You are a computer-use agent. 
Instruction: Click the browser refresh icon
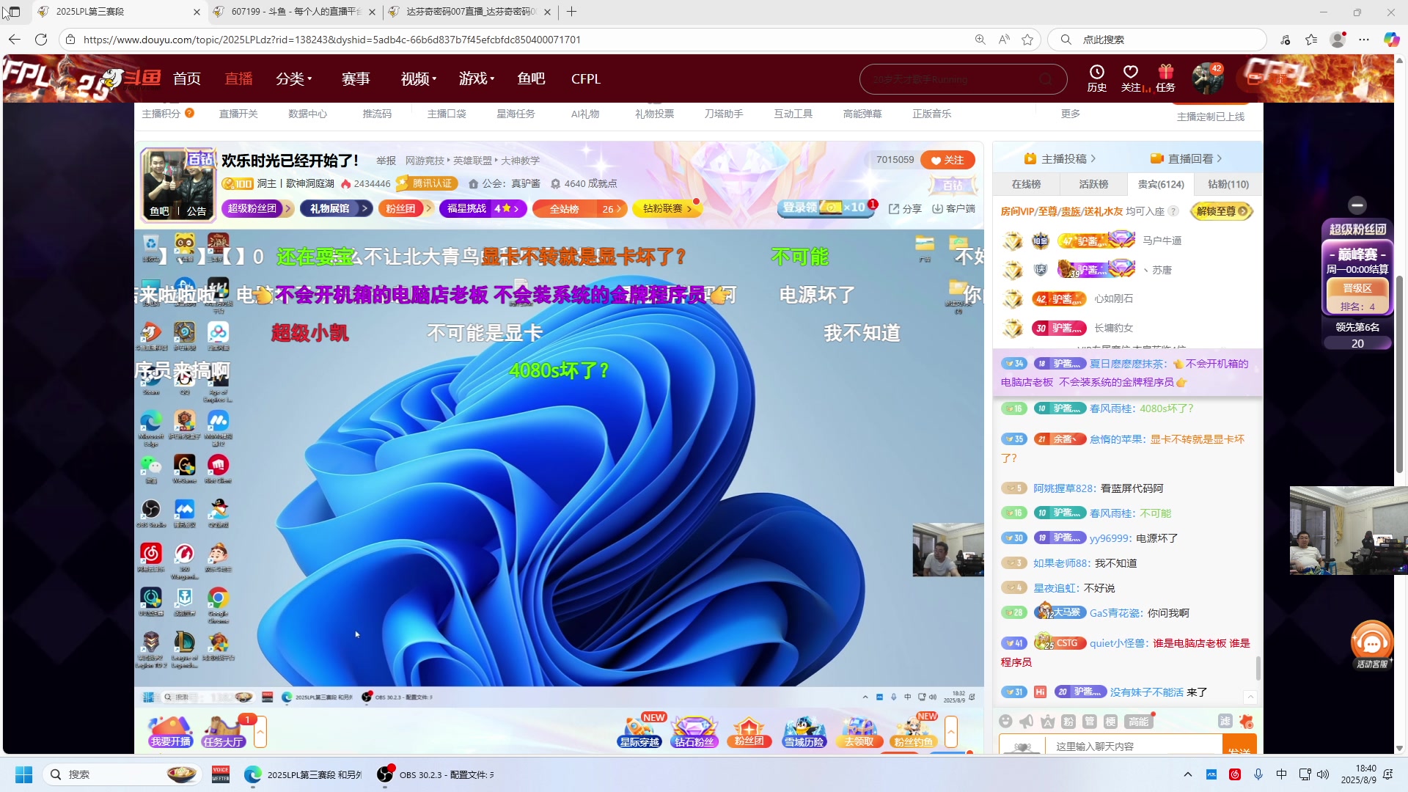(41, 40)
